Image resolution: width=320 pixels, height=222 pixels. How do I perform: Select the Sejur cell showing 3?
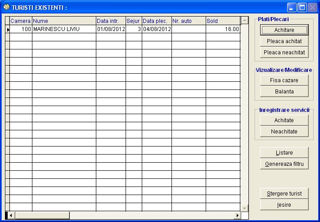pos(134,29)
